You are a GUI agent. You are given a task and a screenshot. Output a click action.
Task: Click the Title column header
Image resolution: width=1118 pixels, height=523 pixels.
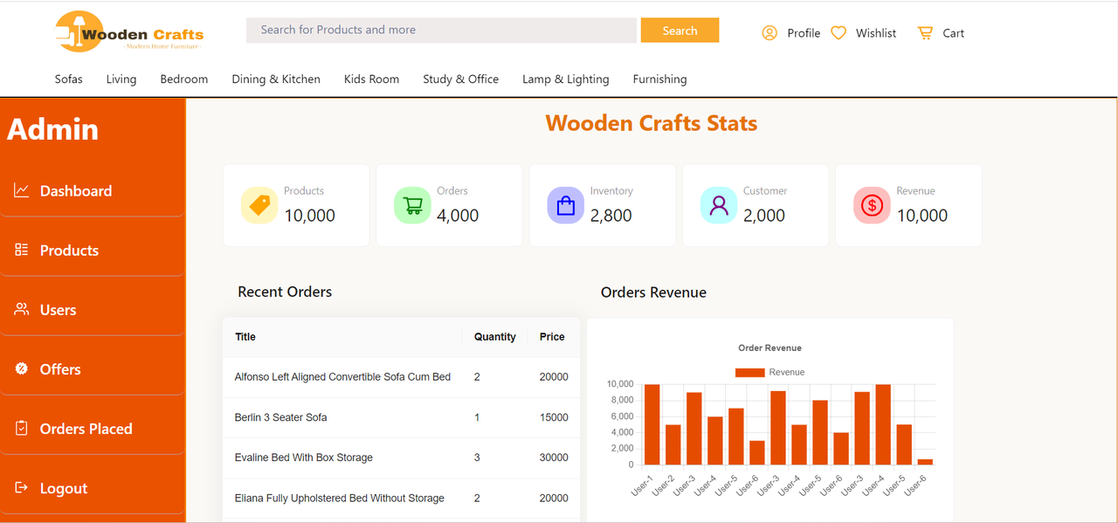(x=245, y=336)
